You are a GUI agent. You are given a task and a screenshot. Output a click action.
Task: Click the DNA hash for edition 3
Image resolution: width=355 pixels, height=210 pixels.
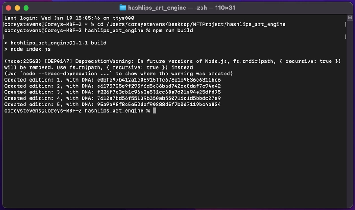pyautogui.click(x=159, y=92)
